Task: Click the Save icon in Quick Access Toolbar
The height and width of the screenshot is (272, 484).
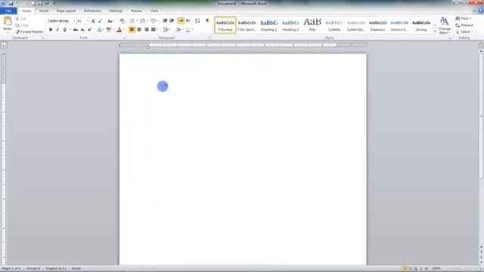Action: tap(11, 3)
